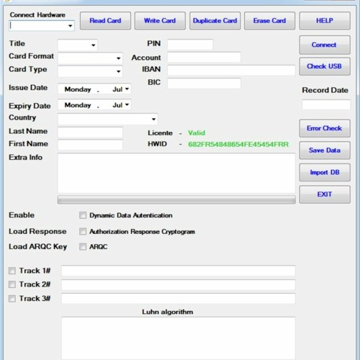Click Import DB button
The image size is (360, 360).
pyautogui.click(x=325, y=173)
